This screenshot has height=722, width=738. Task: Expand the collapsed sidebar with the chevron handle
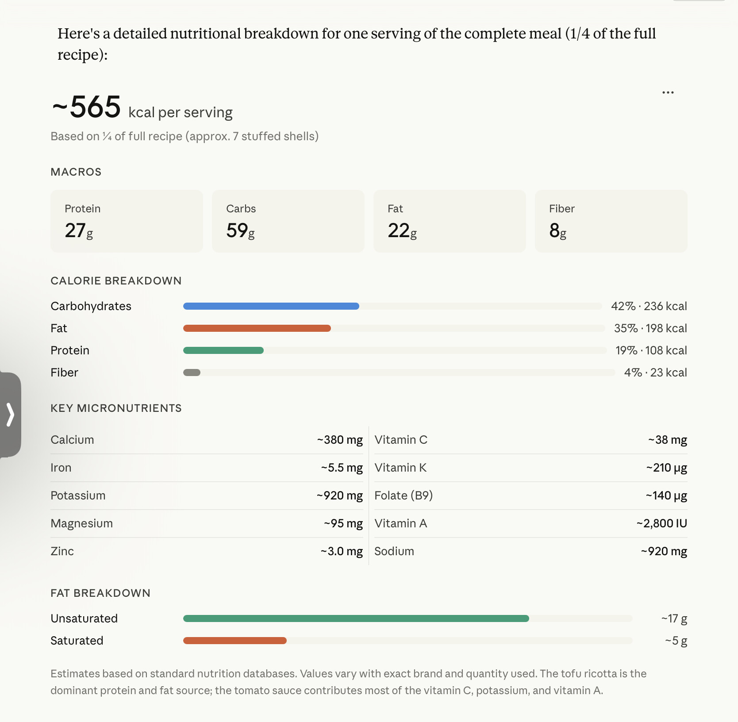(x=11, y=415)
